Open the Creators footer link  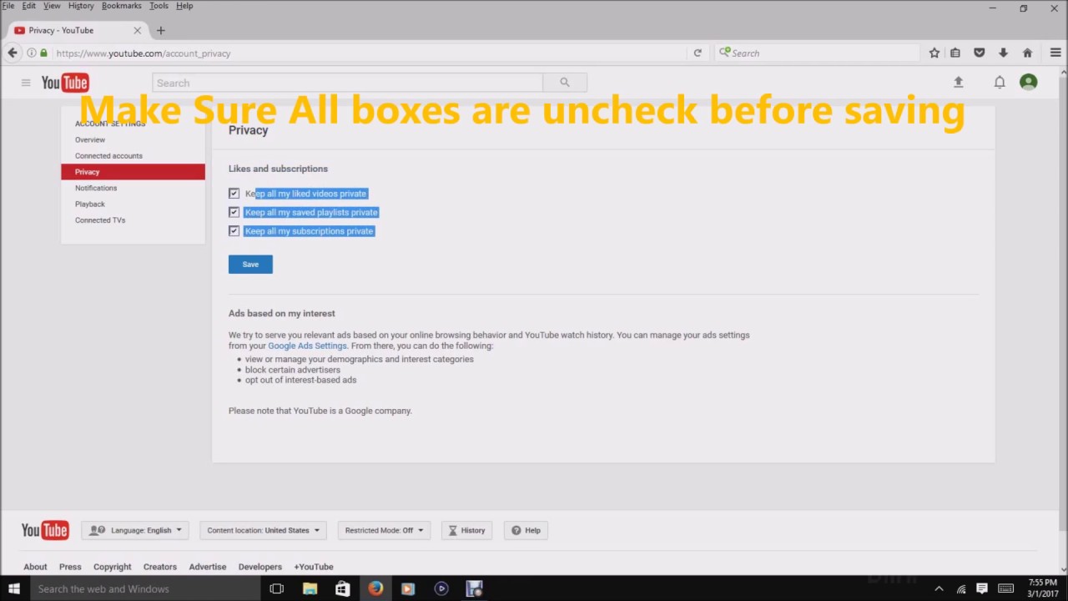click(160, 567)
